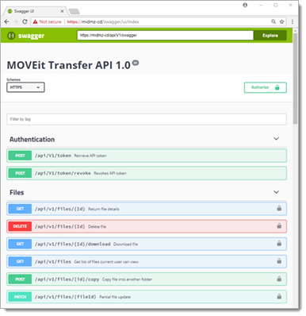Image resolution: width=306 pixels, height=316 pixels.
Task: Expand GET /api/v1/files/{Id} Return file details
Action: pos(147,209)
